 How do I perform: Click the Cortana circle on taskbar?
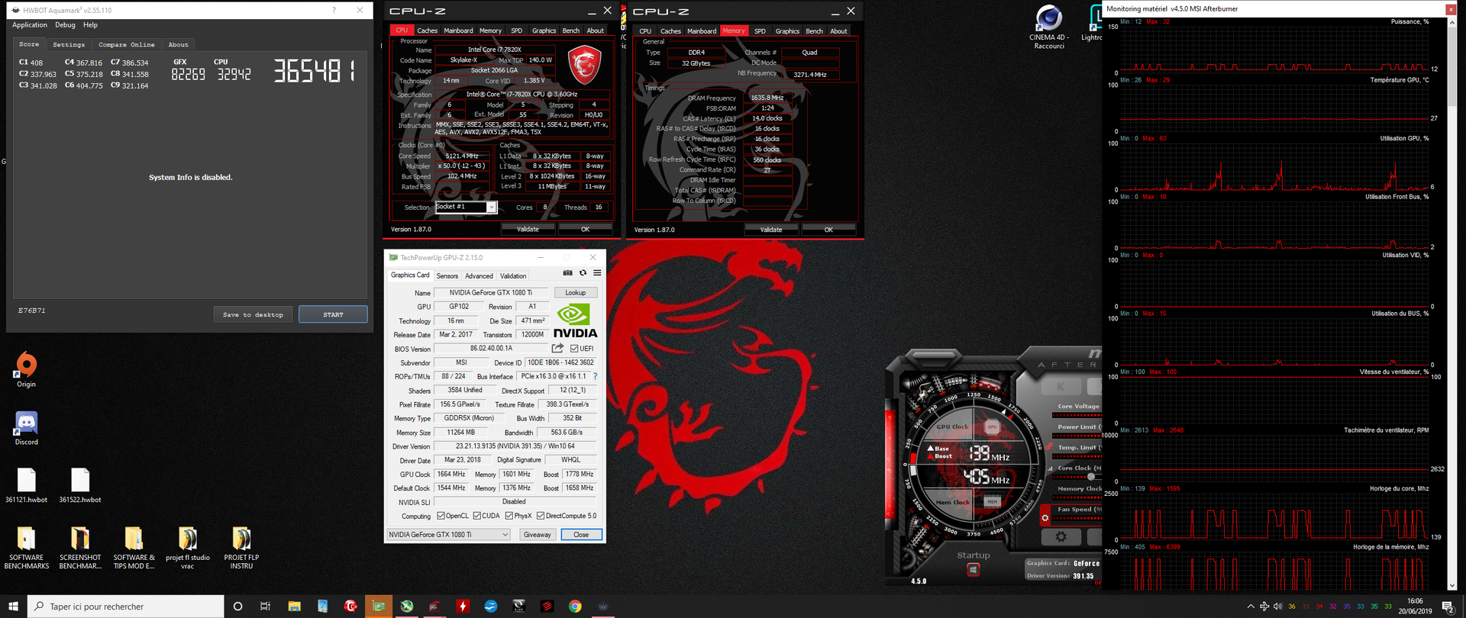(237, 607)
